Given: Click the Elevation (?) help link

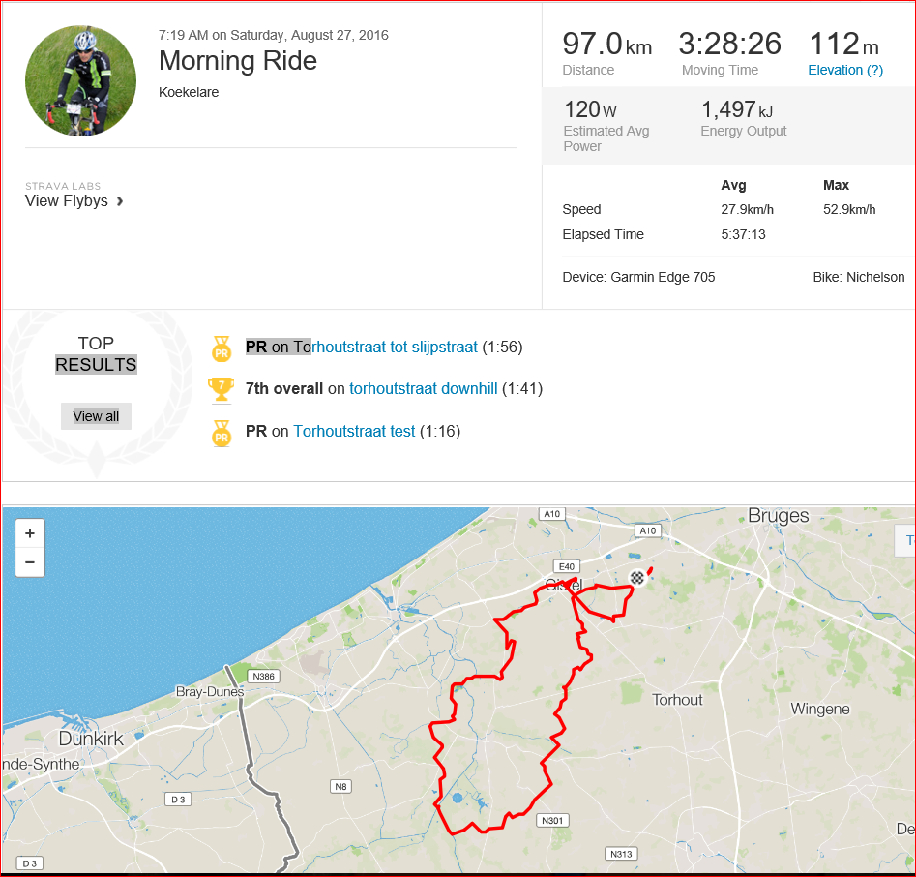Looking at the screenshot, I should click(x=845, y=70).
